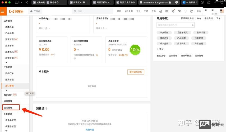Open 合同管理 in 最近访问 list
Image resolution: width=226 pixels, height=132 pixels.
pos(173,56)
